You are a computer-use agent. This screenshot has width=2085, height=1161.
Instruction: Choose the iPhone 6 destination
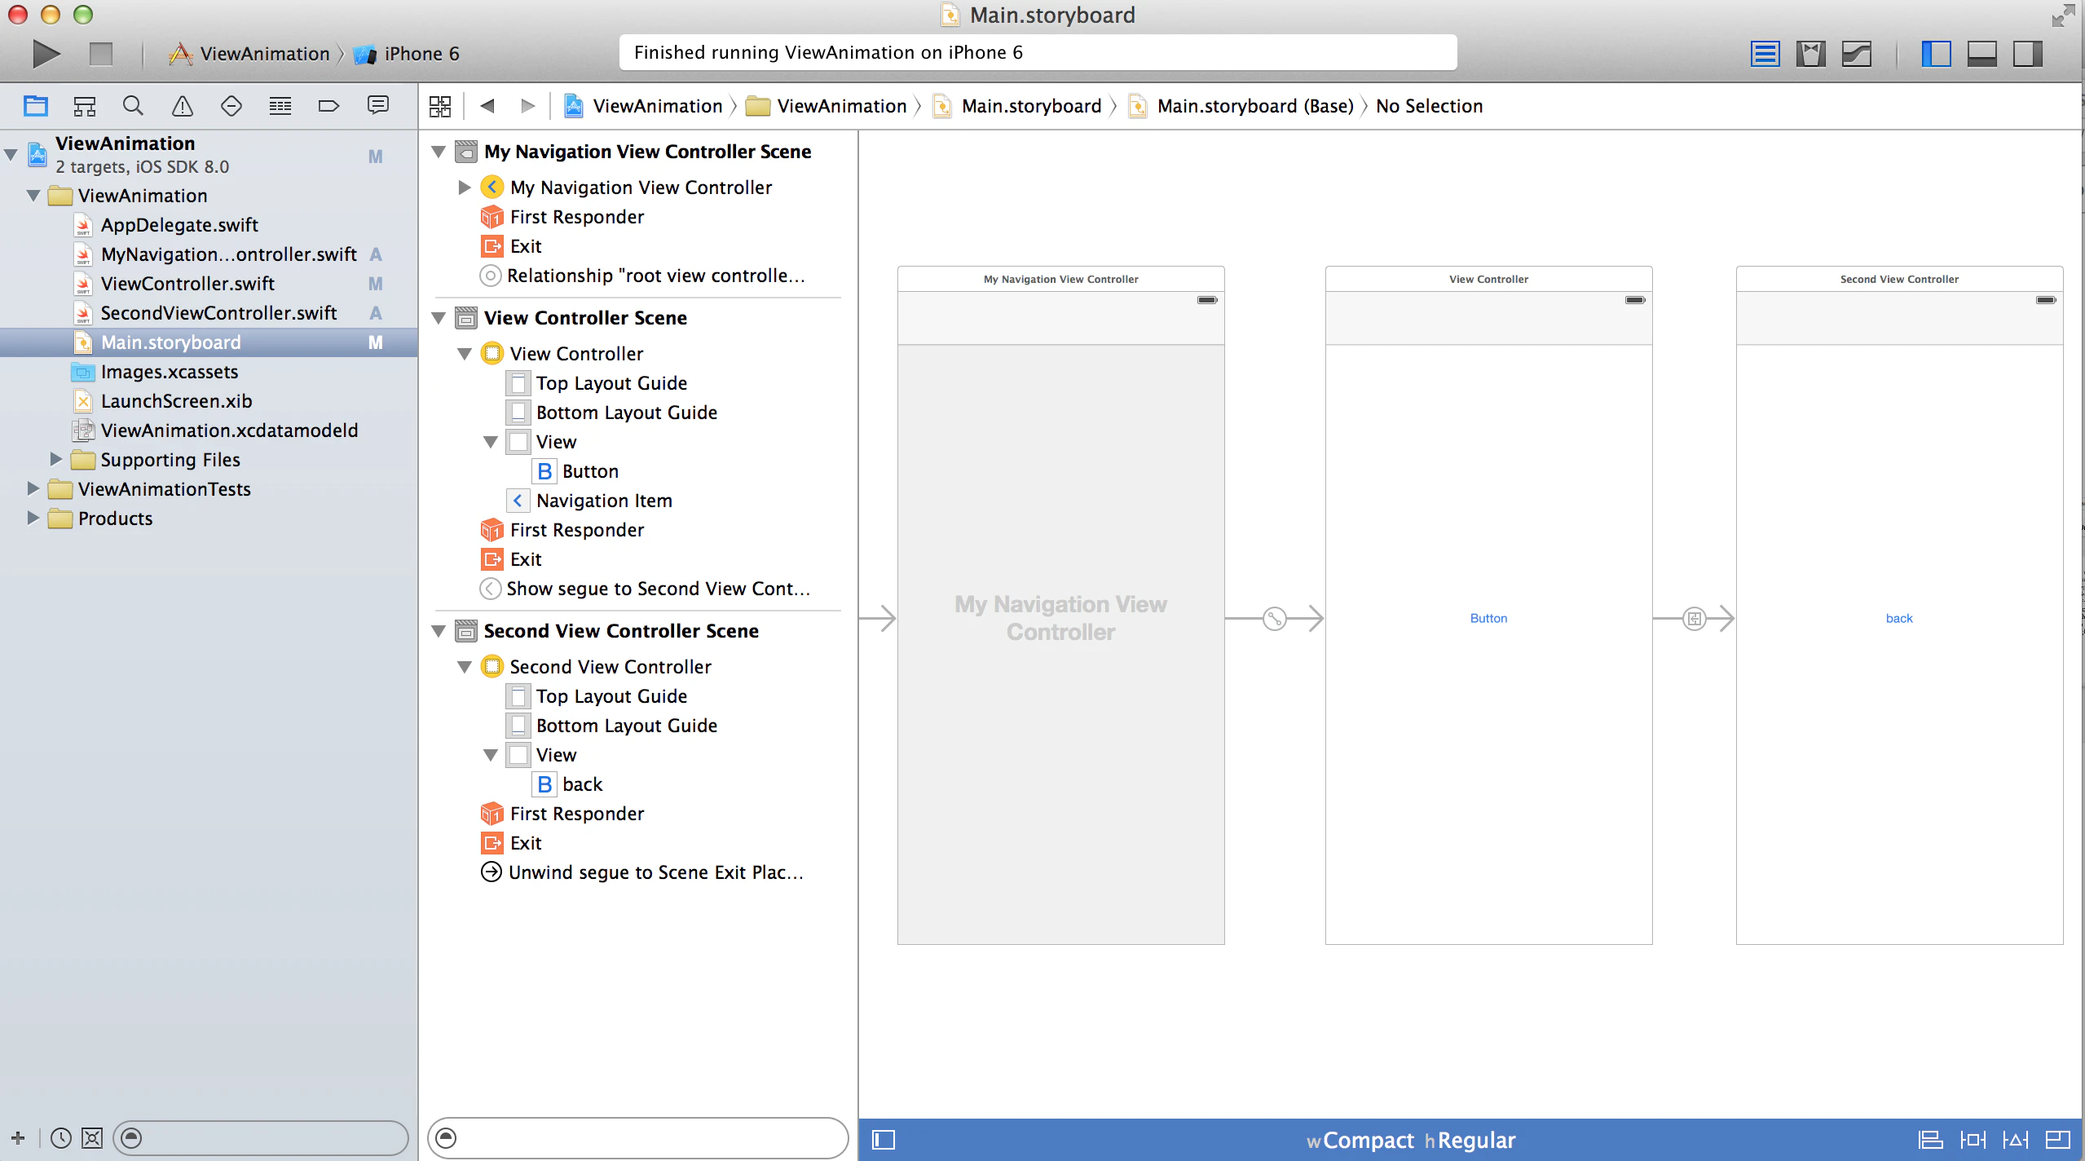tap(407, 54)
